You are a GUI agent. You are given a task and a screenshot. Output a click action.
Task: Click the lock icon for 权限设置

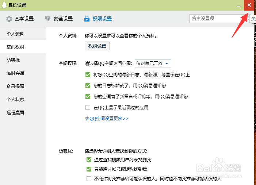click(x=87, y=19)
